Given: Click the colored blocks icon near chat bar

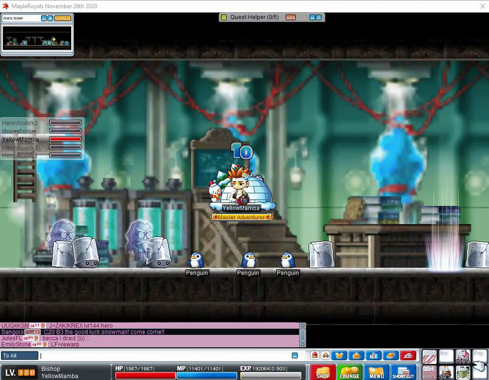Looking at the screenshot, I should coord(325,355).
